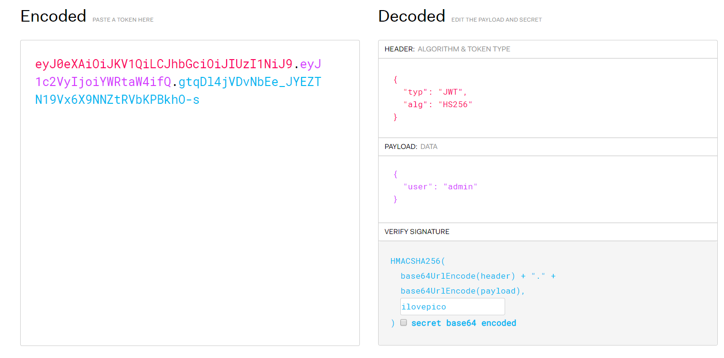Viewport: 724px width, 358px height.
Task: Click the base64UrlEncode(payload) line
Action: (463, 291)
